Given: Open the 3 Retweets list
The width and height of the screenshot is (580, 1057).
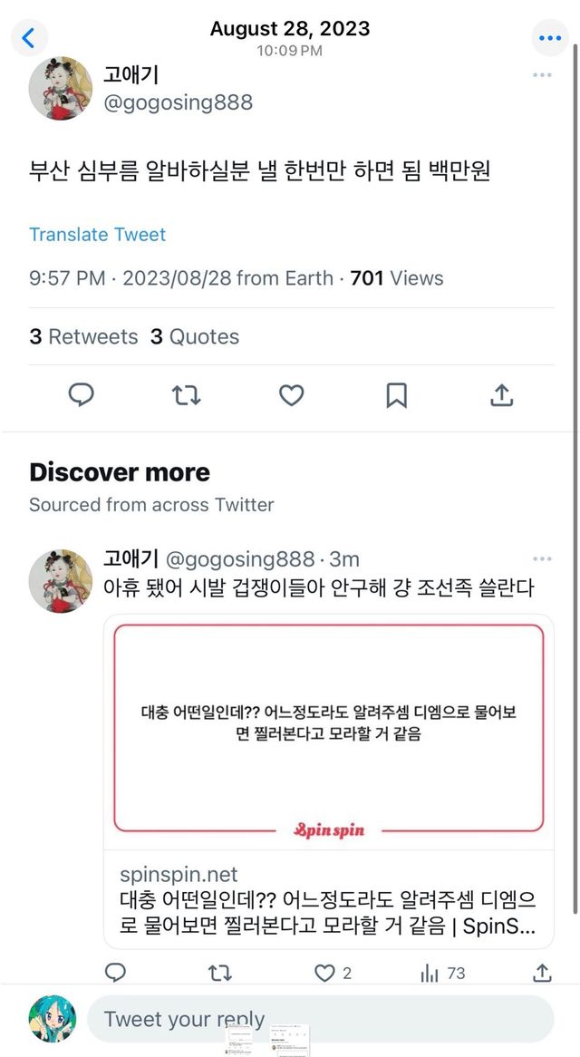Looking at the screenshot, I should coord(83,337).
